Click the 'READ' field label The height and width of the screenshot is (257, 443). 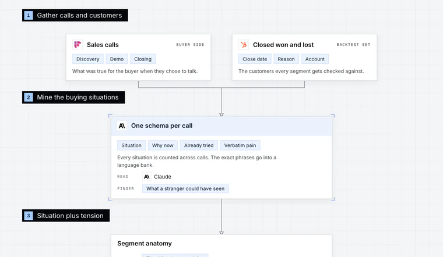point(122,177)
